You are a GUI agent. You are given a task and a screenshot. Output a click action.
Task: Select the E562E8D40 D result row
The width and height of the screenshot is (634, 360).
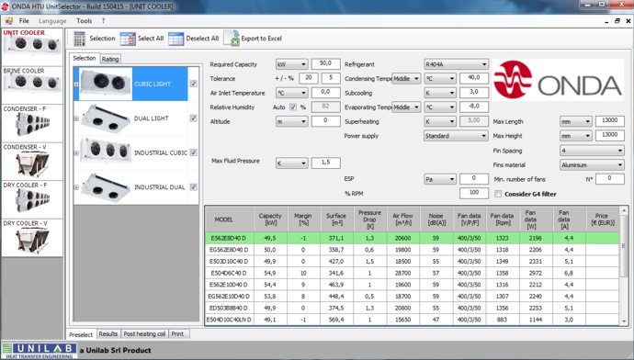click(x=412, y=238)
